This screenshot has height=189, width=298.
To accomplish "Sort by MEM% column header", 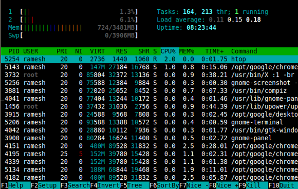I will pos(187,51).
